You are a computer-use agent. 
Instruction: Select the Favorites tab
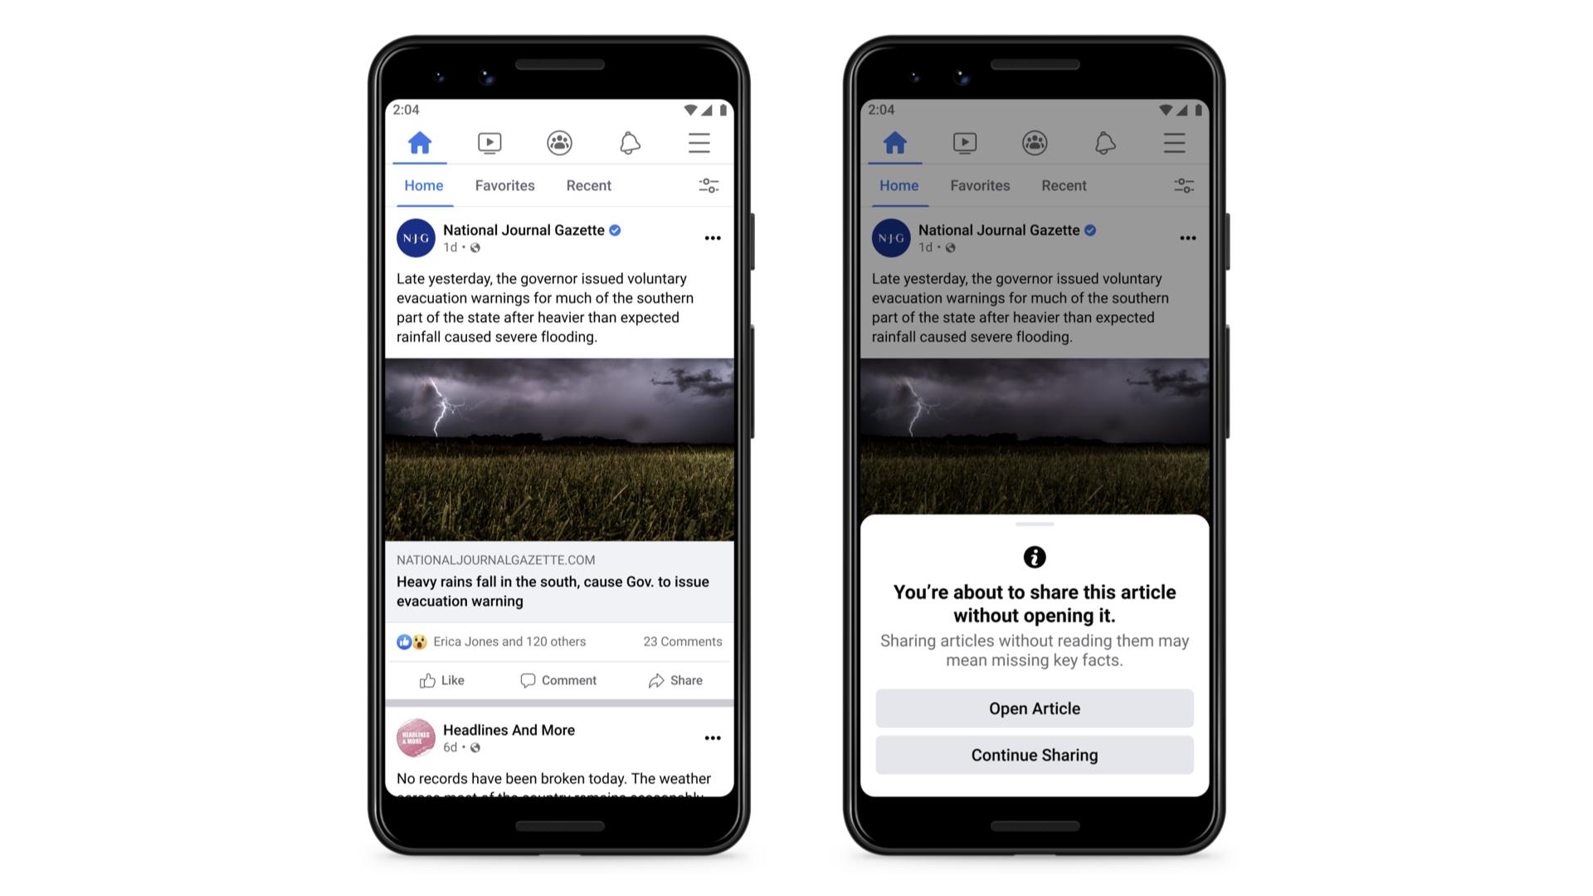(504, 185)
